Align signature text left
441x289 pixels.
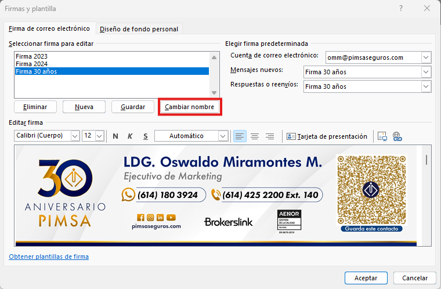click(240, 136)
